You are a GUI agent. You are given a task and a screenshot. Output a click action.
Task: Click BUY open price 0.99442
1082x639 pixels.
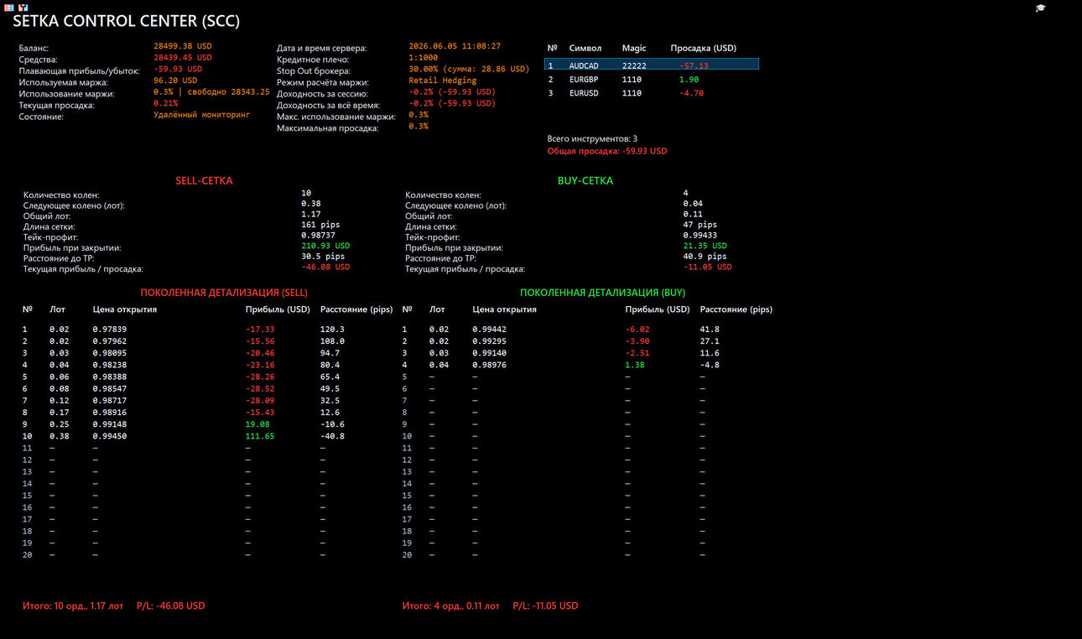(490, 329)
